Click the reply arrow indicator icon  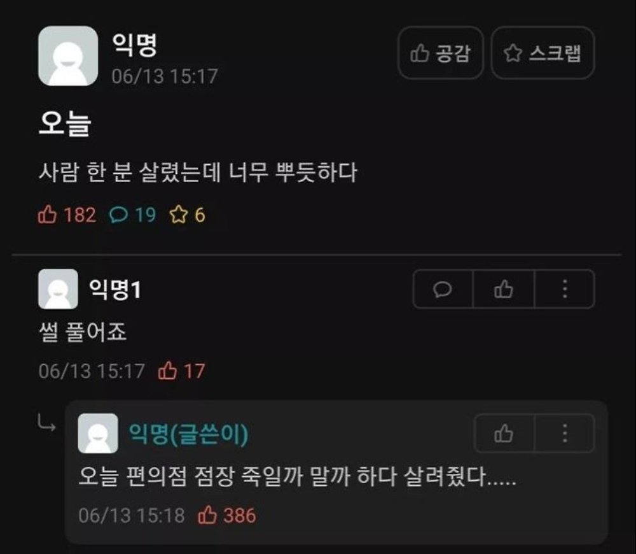46,423
